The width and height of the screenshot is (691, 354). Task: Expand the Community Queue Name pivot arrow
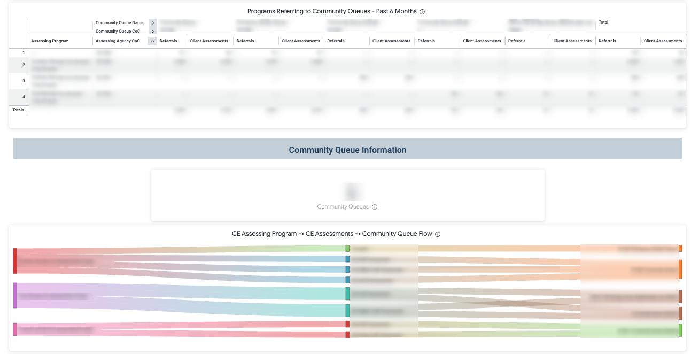click(153, 23)
